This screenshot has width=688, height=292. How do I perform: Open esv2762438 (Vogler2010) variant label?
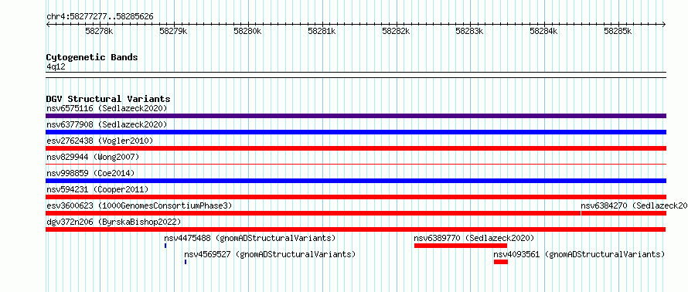pos(100,141)
